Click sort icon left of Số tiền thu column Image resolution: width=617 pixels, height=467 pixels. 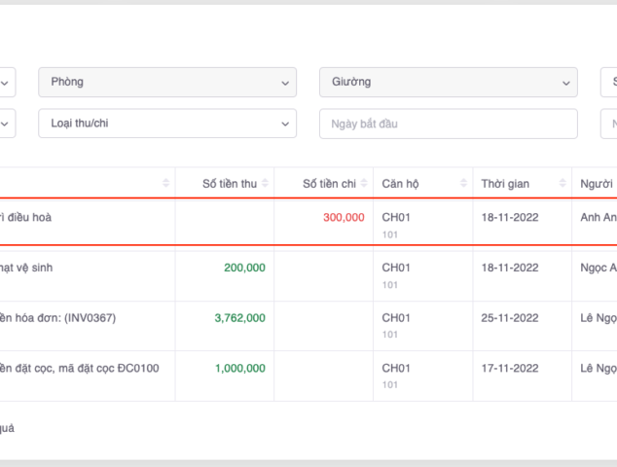coord(166,183)
